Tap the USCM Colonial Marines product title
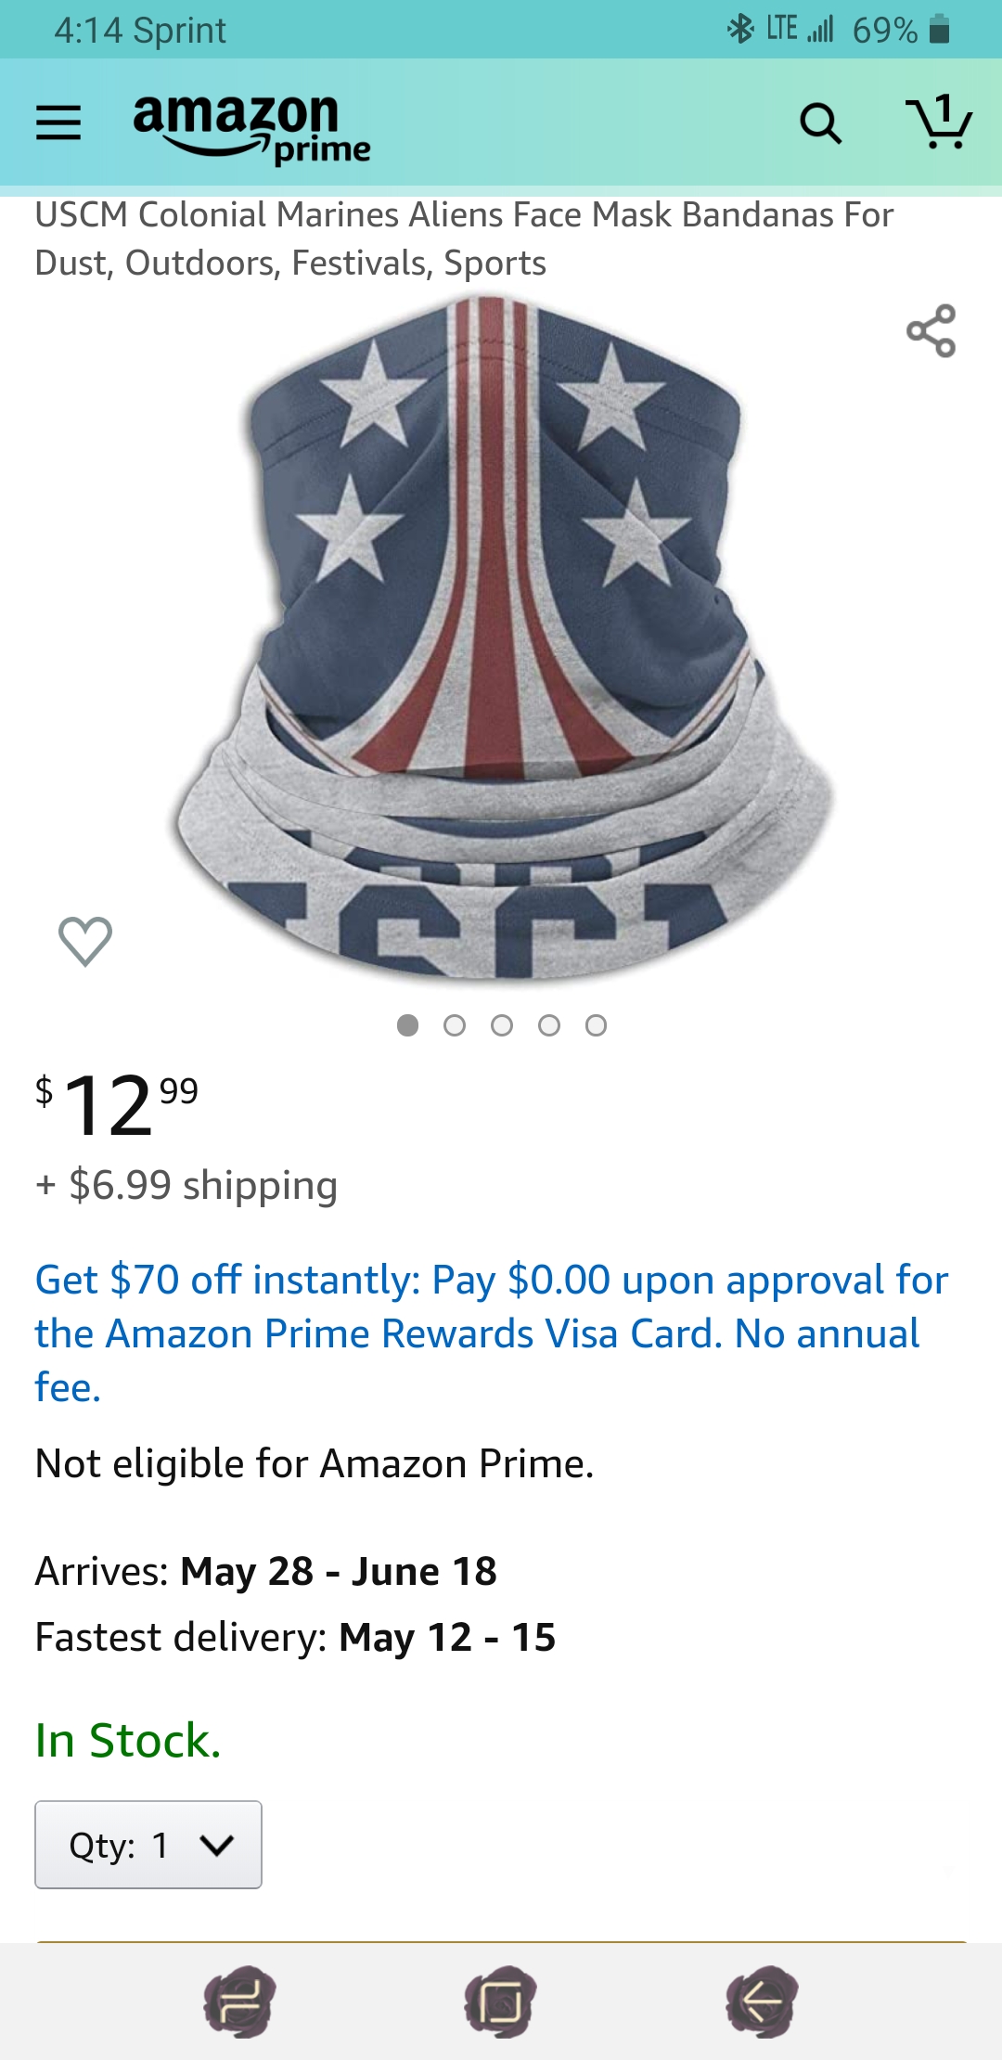1002x2060 pixels. pos(464,238)
